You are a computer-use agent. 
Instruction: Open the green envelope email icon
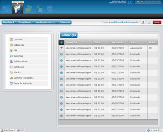29,9
